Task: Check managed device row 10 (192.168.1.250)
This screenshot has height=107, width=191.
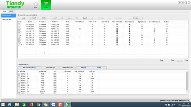Action: [19, 45]
